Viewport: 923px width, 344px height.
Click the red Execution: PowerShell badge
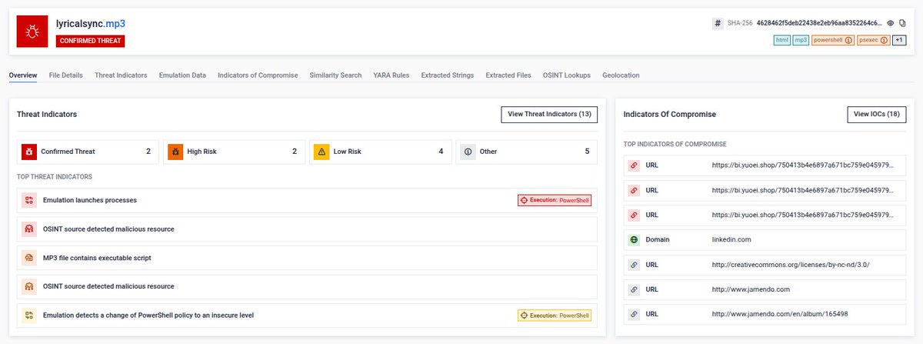(555, 200)
